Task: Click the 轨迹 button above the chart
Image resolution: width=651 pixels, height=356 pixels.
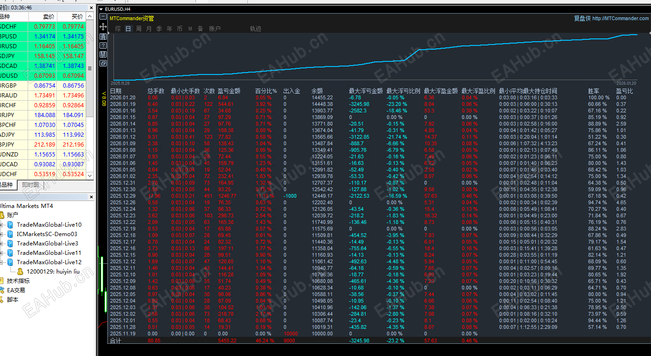Action: click(255, 29)
